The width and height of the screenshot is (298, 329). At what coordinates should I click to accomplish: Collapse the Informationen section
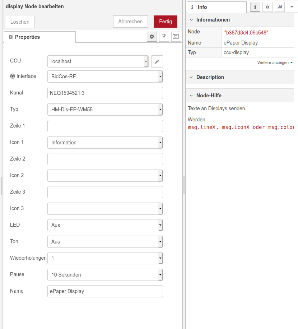(x=191, y=20)
